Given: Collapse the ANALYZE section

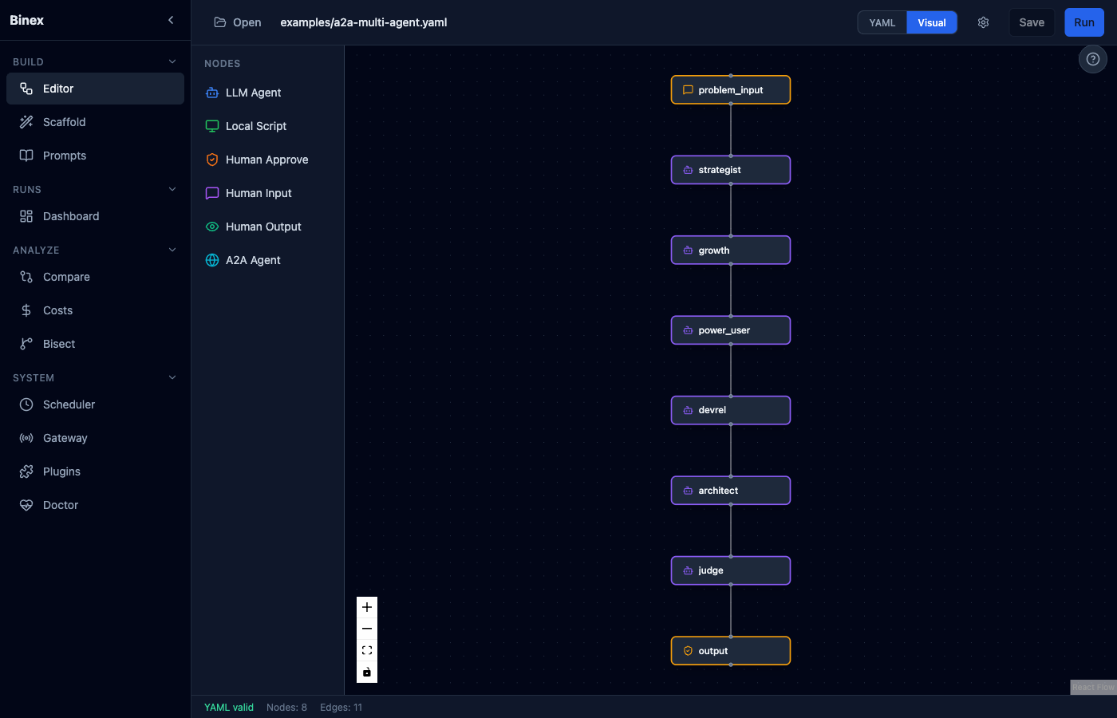Looking at the screenshot, I should (x=172, y=249).
